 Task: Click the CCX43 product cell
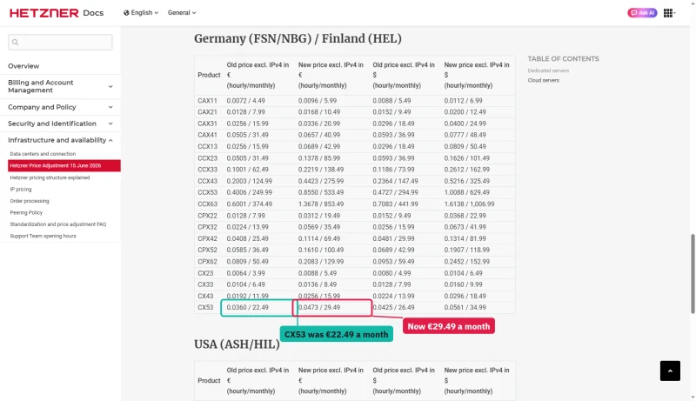[x=207, y=181]
